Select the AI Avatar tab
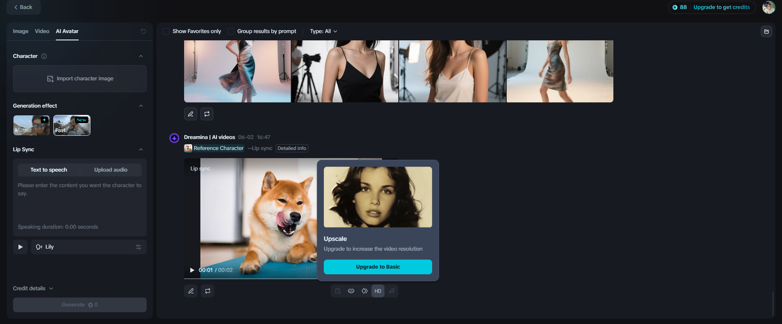 coord(67,31)
